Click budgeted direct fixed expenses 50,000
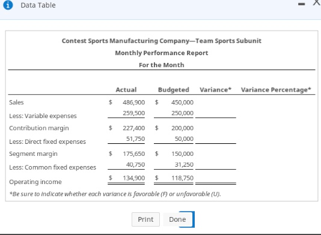 pyautogui.click(x=184, y=138)
